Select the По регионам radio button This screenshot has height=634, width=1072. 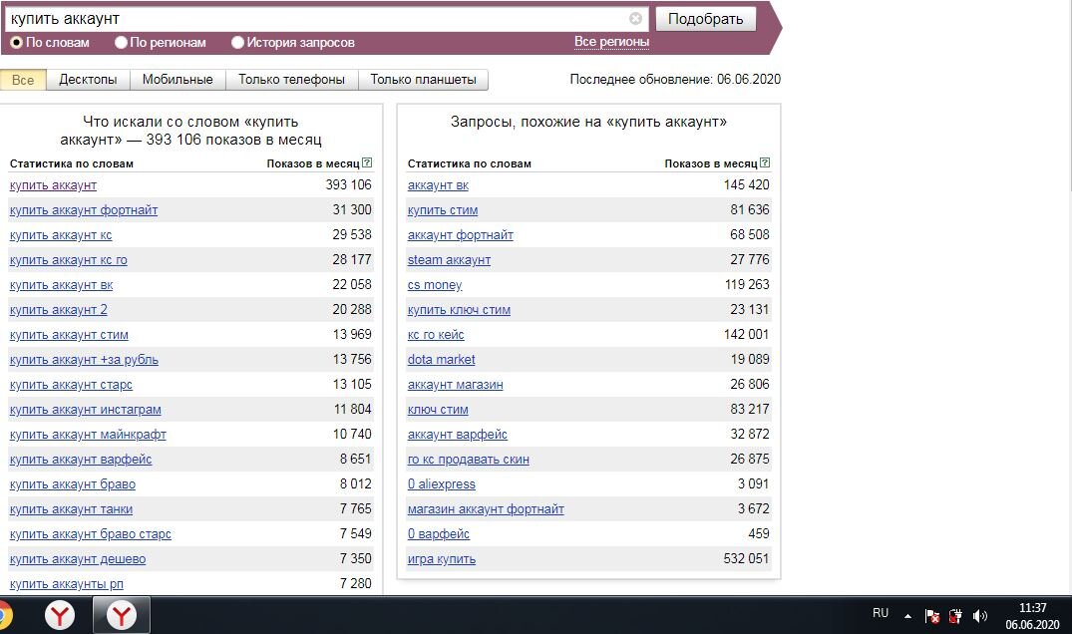point(121,42)
